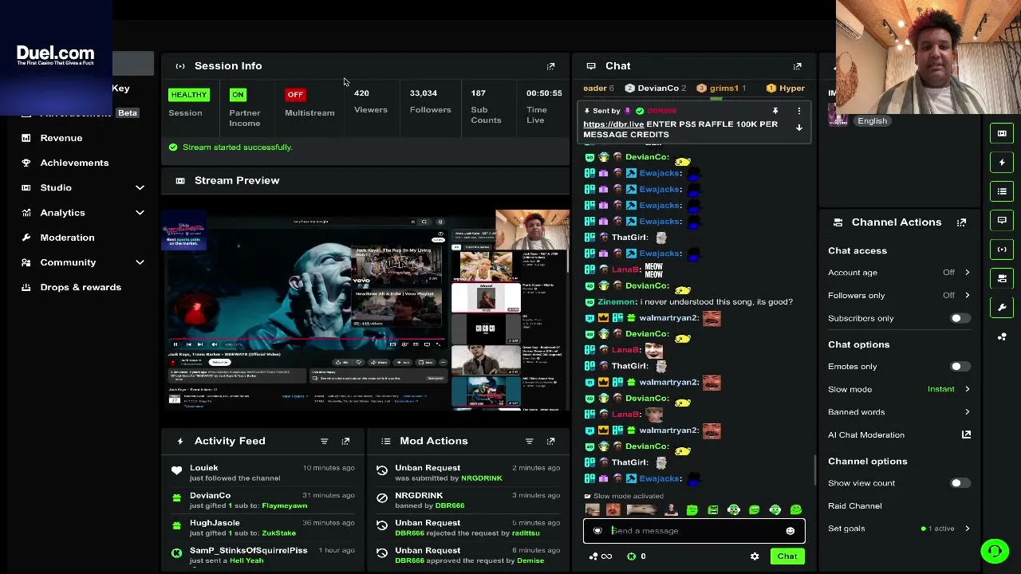The height and width of the screenshot is (574, 1021).
Task: Click the Multistream OFF status badge
Action: click(x=295, y=95)
